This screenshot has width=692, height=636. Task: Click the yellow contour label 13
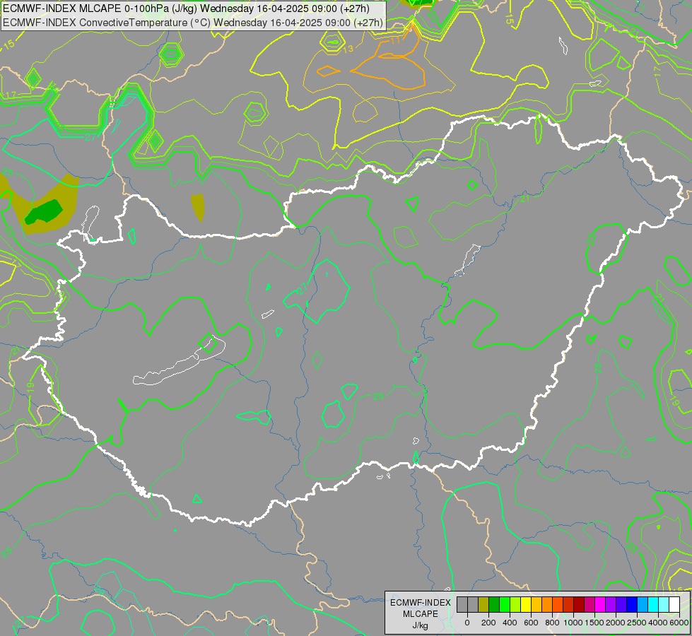(348, 49)
